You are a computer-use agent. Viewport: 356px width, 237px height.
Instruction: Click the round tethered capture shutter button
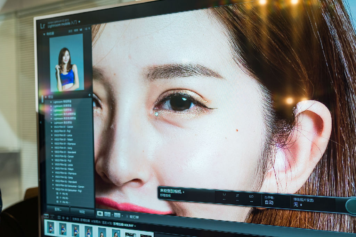(351, 205)
